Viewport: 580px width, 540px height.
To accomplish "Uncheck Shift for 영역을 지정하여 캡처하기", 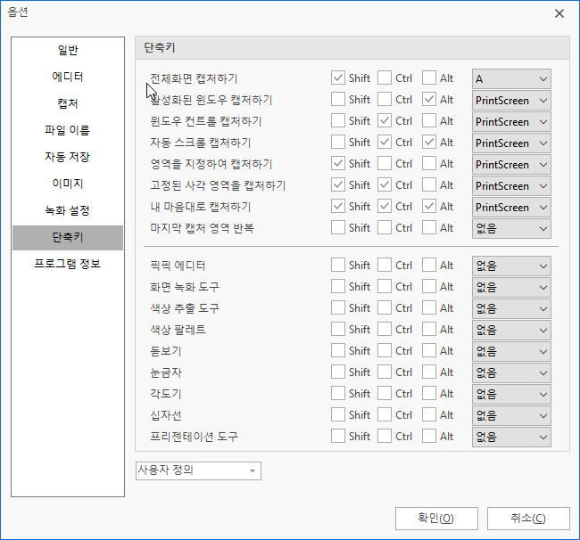I will point(338,164).
